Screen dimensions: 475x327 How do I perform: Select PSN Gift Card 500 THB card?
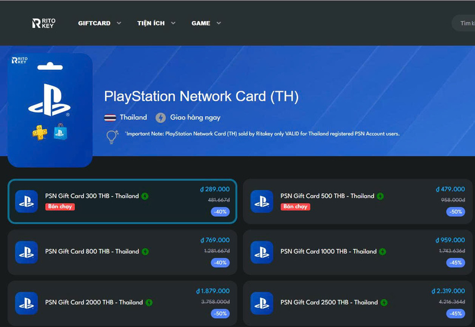coord(357,201)
